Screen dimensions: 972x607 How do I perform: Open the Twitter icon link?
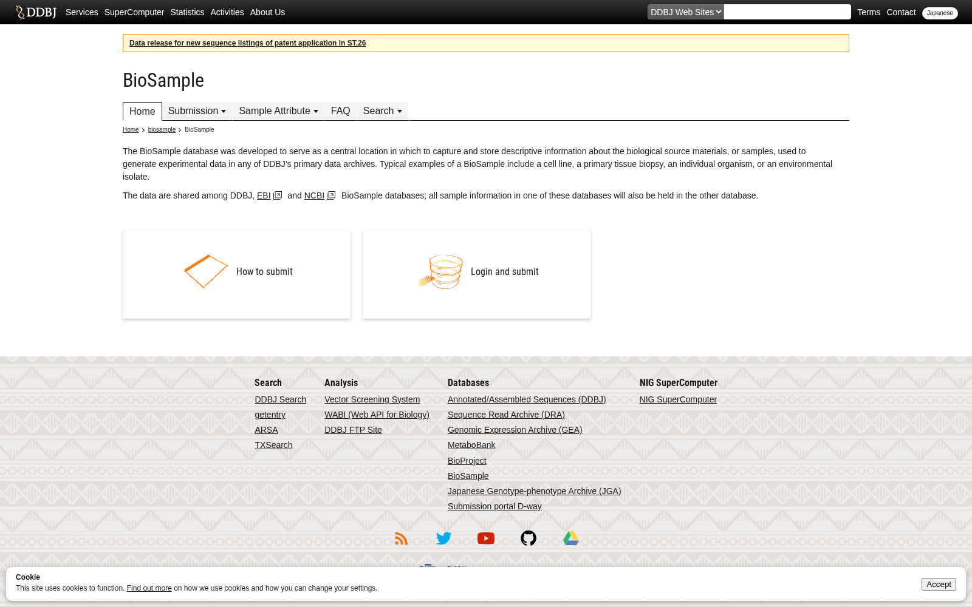(x=444, y=538)
